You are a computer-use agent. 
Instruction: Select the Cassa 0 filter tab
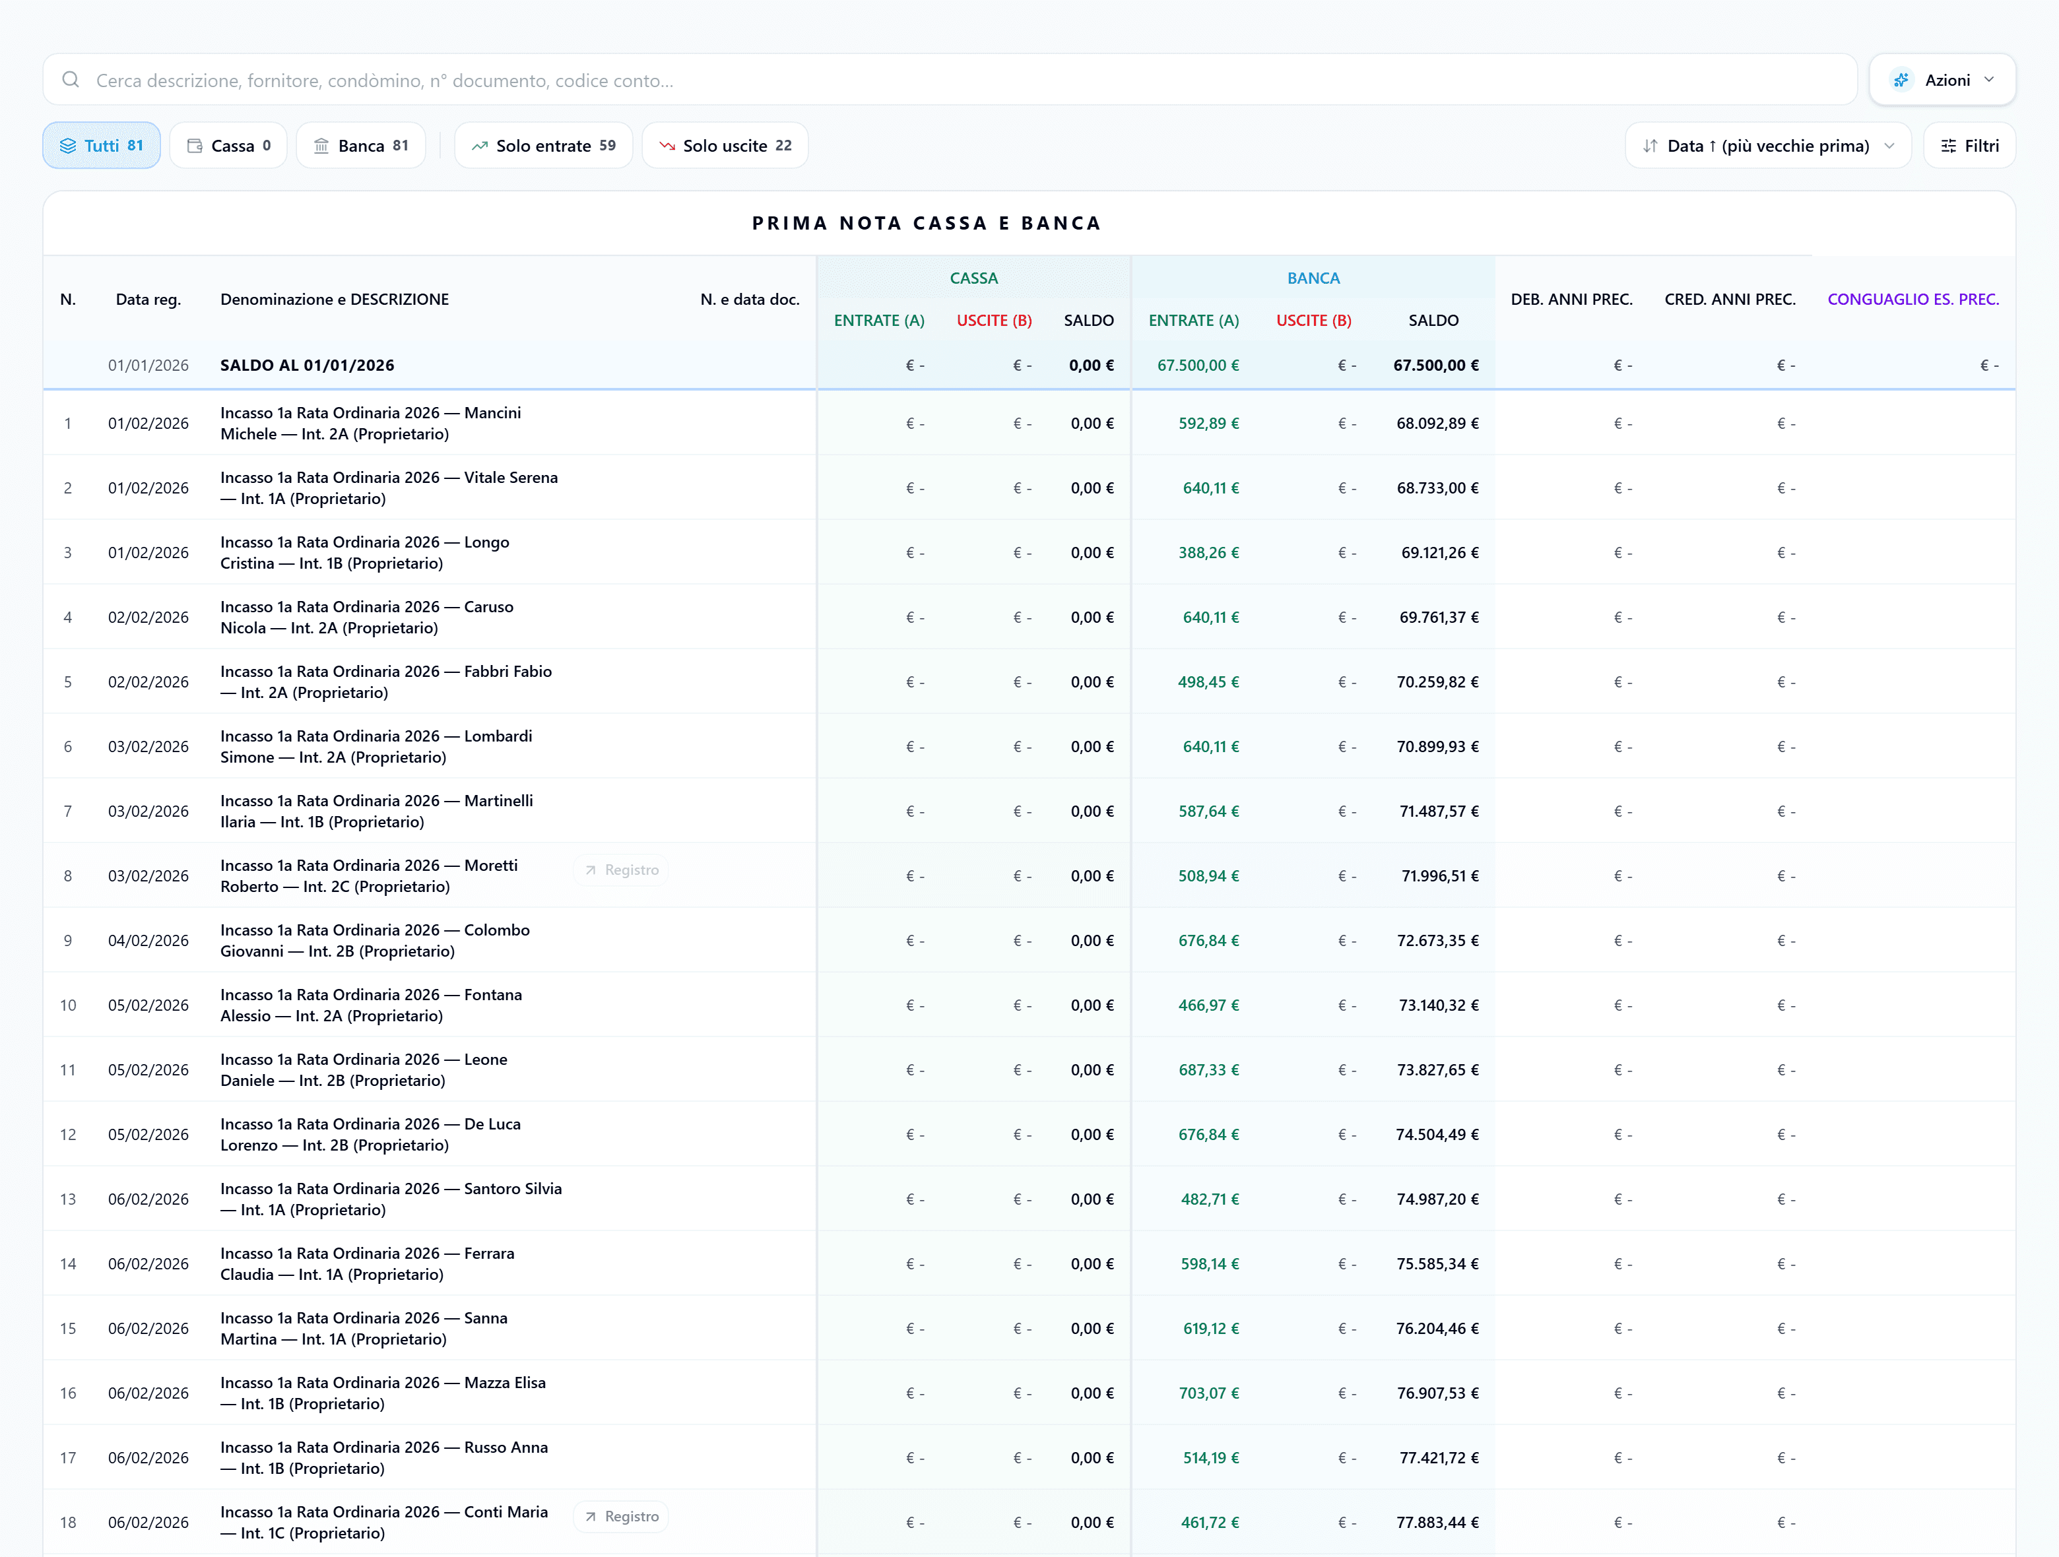click(228, 145)
